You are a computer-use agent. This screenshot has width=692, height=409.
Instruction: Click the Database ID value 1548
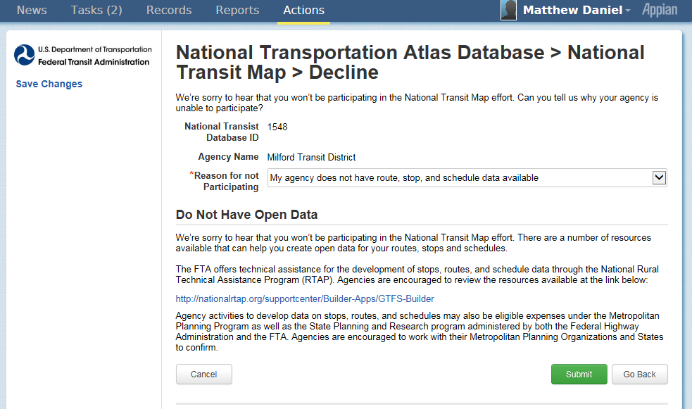point(277,127)
